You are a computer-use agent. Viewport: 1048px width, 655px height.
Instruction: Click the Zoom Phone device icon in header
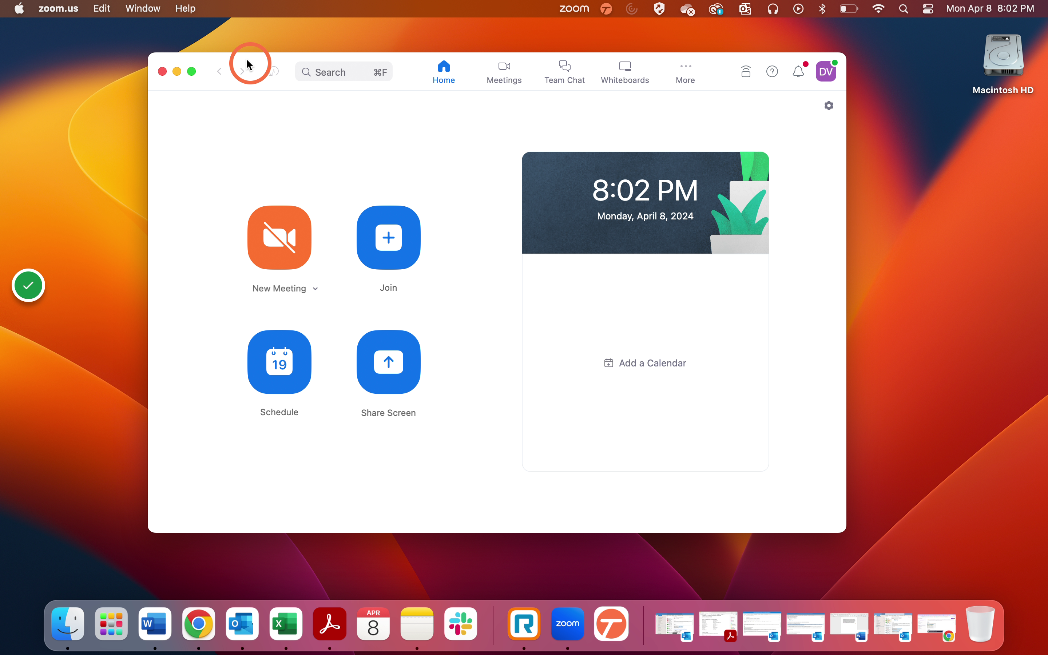(x=745, y=71)
